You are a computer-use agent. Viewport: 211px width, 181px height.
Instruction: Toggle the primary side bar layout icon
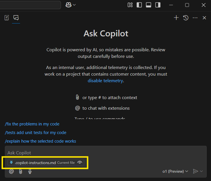click(139, 5)
